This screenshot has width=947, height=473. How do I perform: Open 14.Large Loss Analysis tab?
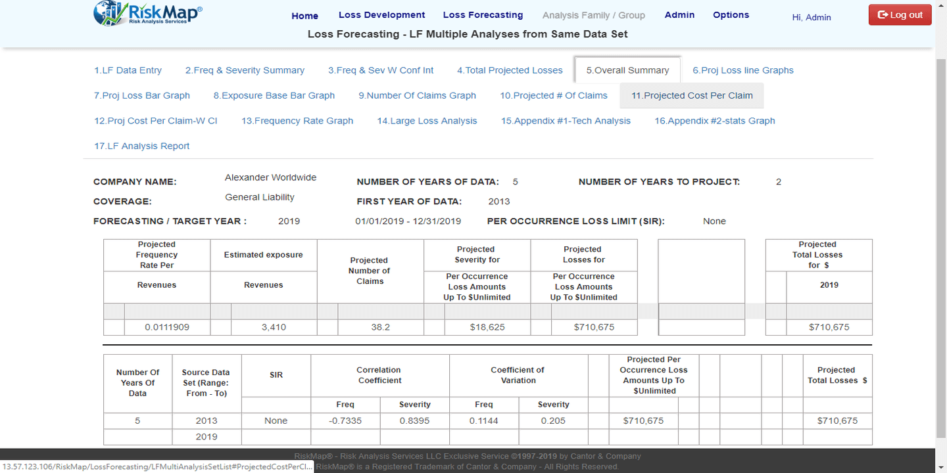[x=427, y=121]
